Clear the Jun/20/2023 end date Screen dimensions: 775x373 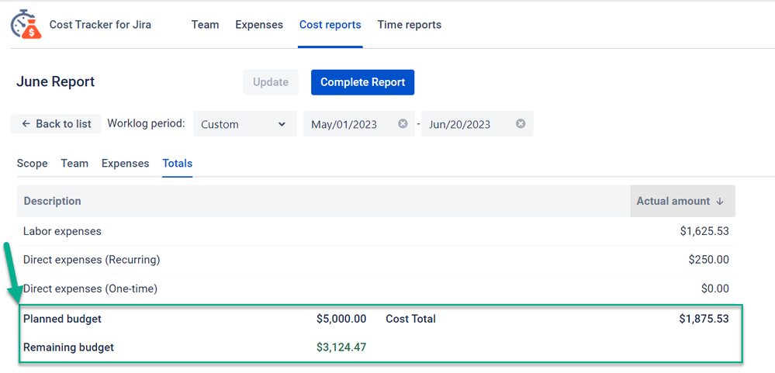click(521, 124)
